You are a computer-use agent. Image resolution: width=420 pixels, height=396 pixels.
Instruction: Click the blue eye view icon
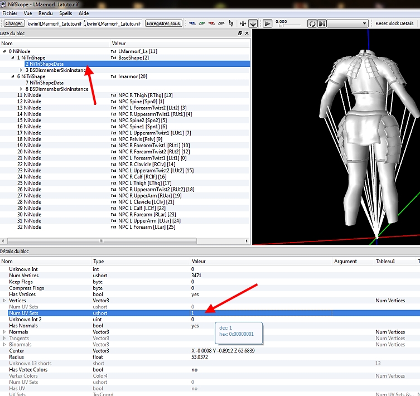192,23
